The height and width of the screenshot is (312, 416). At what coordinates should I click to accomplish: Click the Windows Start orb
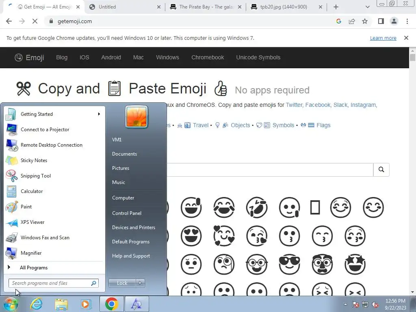pyautogui.click(x=11, y=304)
